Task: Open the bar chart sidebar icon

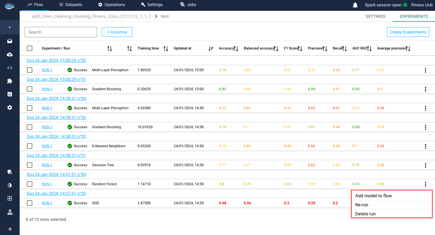Action: [10, 94]
